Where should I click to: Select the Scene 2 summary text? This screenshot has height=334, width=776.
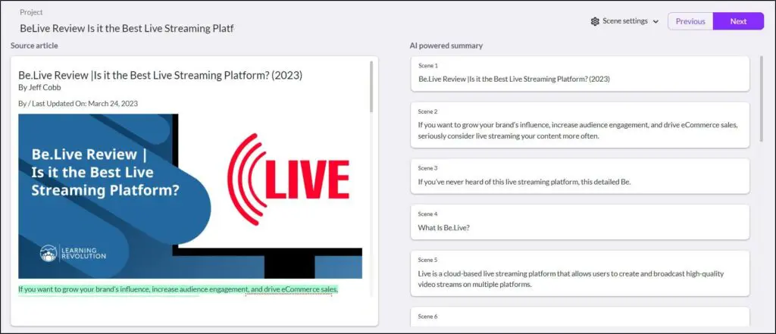(578, 130)
